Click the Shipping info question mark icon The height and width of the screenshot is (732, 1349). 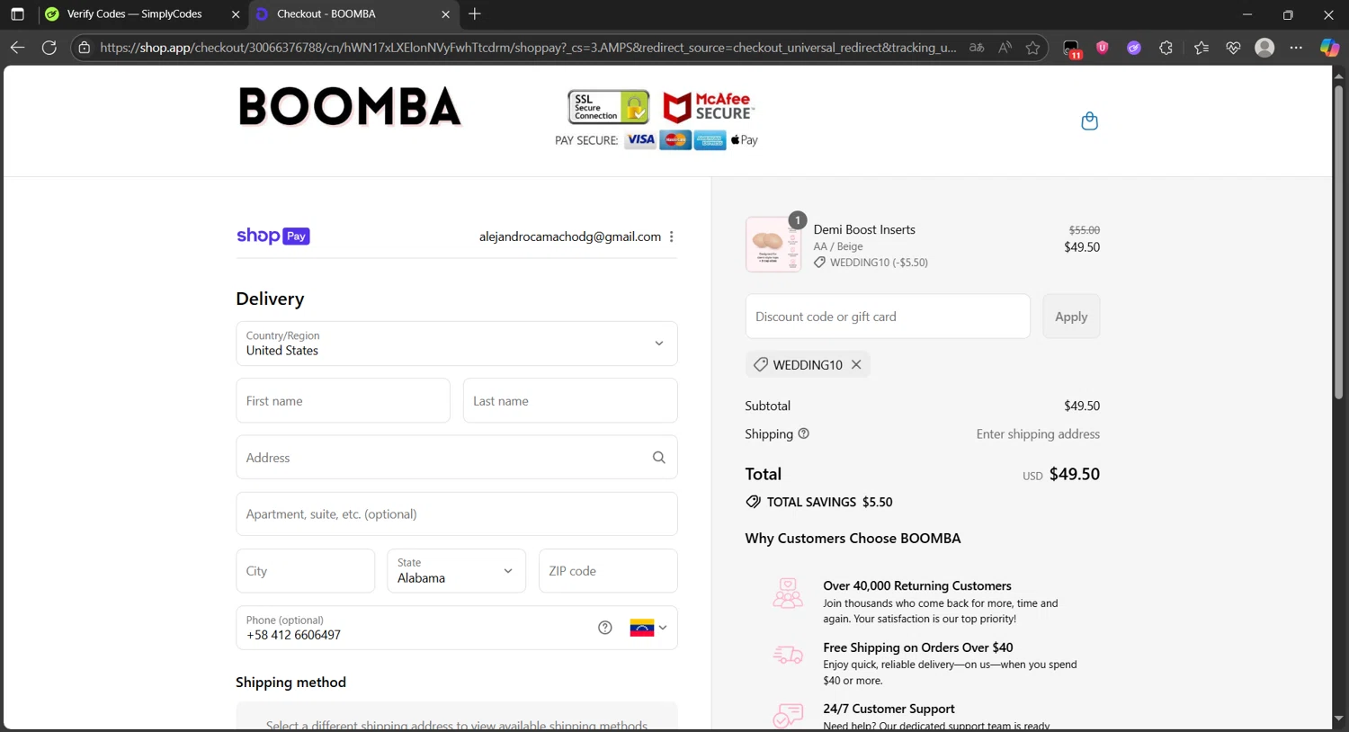pyautogui.click(x=804, y=433)
